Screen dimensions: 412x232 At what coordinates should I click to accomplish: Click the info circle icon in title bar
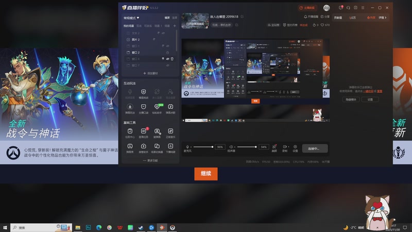355,8
